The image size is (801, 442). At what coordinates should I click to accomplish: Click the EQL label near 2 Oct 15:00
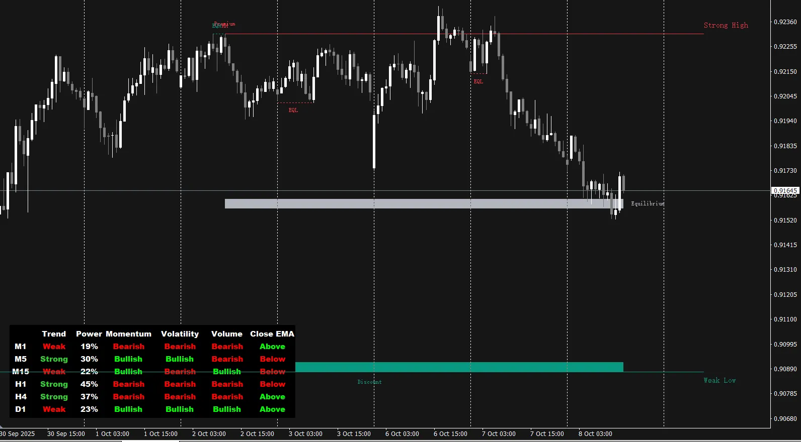tap(293, 110)
